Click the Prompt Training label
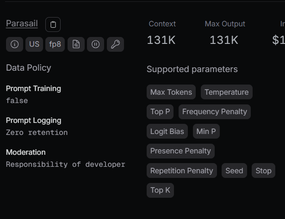This screenshot has width=285, height=219. tap(33, 89)
